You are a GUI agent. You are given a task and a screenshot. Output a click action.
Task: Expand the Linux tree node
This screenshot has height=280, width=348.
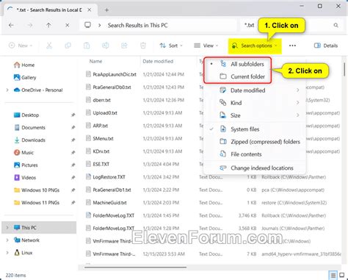tap(7, 253)
